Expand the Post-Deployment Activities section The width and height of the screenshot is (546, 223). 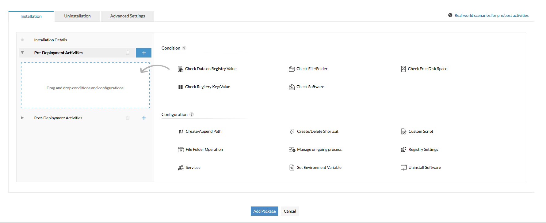point(22,118)
